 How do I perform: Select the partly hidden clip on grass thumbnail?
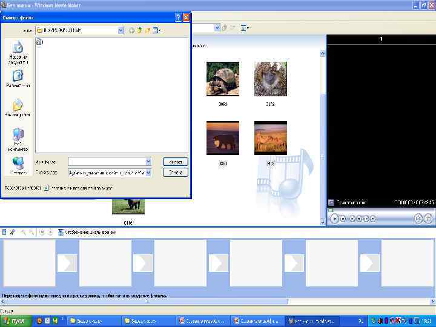tap(128, 206)
